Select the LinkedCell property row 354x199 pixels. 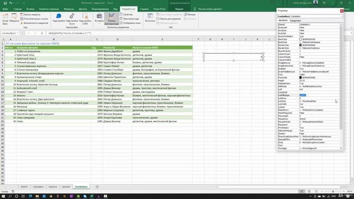pyautogui.click(x=309, y=92)
